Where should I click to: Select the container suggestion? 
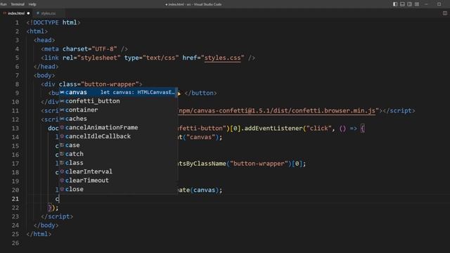[x=118, y=110]
